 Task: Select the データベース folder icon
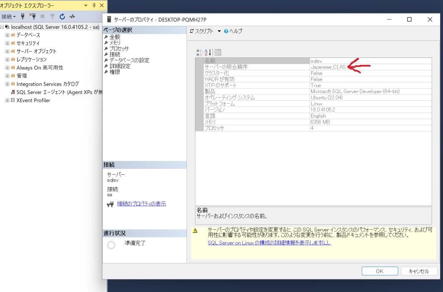13,35
